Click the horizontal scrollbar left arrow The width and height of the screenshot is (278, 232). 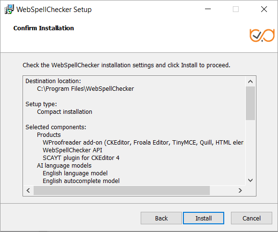click(28, 191)
